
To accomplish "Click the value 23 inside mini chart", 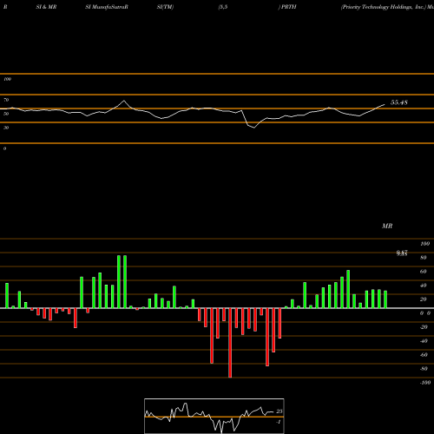I will pos(279,411).
